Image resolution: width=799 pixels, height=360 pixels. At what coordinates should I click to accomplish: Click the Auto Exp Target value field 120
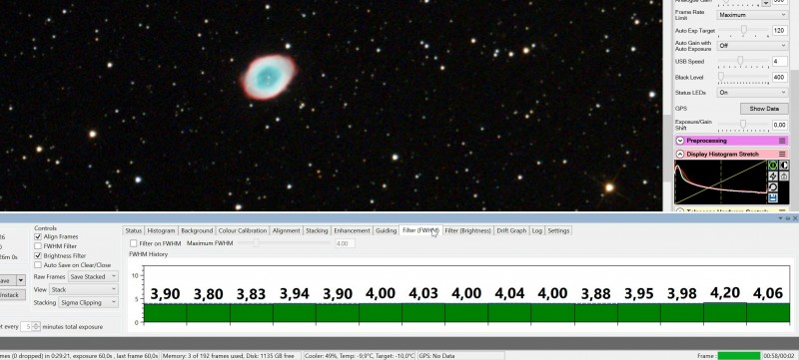780,31
